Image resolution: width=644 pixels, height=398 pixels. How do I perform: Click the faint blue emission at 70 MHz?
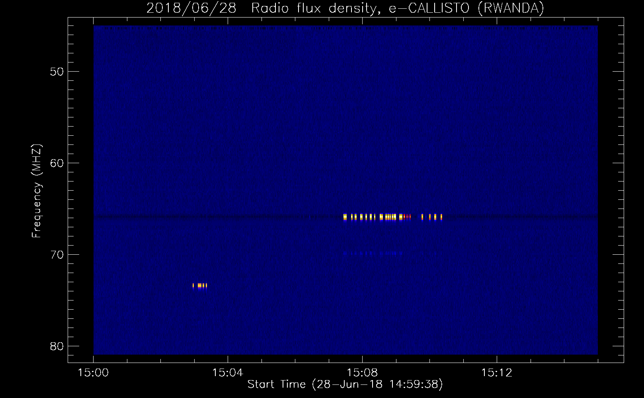pos(373,253)
